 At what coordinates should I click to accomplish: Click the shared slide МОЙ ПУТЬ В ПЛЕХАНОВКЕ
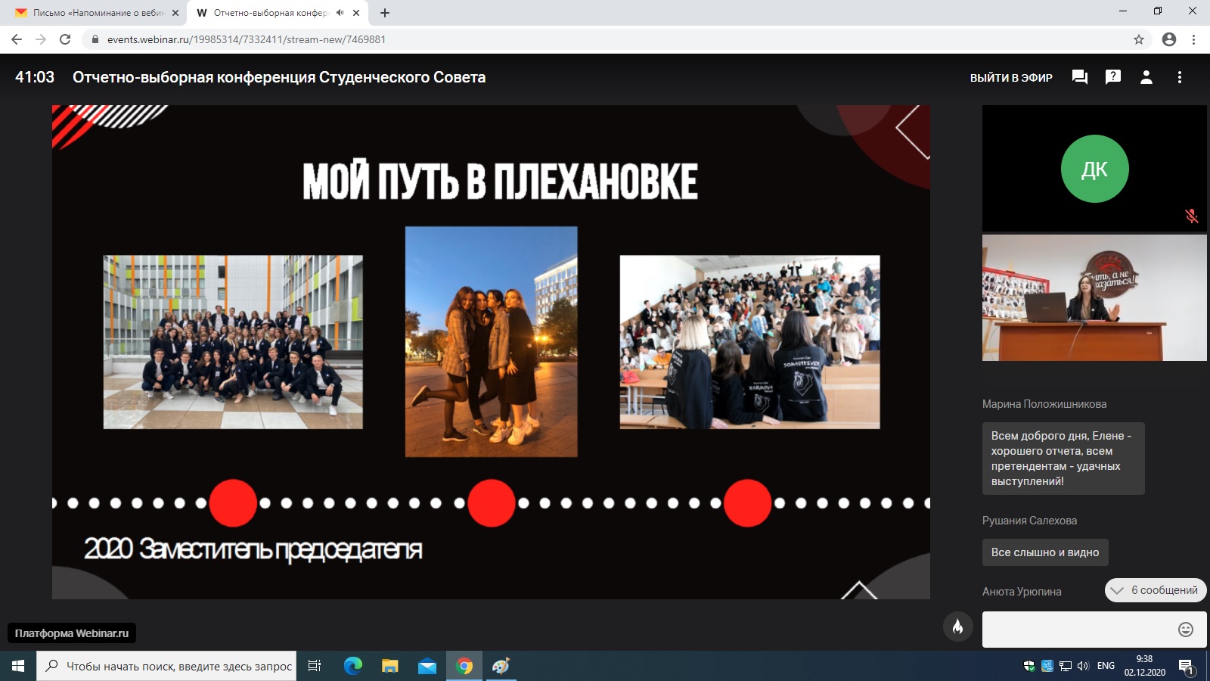click(x=491, y=352)
